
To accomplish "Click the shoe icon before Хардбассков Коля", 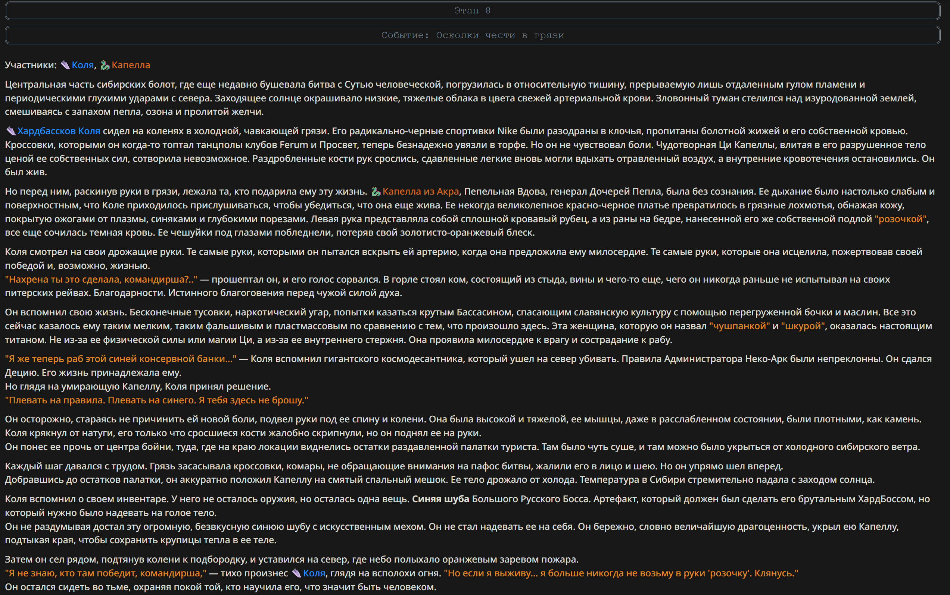I will [11, 131].
